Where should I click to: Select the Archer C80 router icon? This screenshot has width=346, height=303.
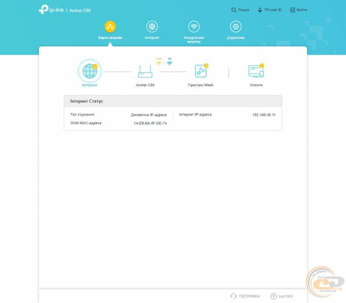click(x=145, y=71)
